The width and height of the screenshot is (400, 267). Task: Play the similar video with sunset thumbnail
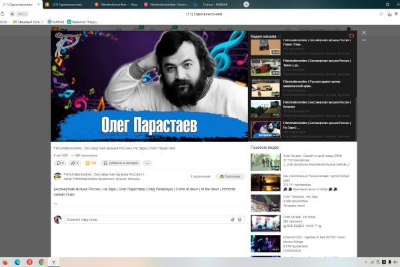click(x=265, y=182)
